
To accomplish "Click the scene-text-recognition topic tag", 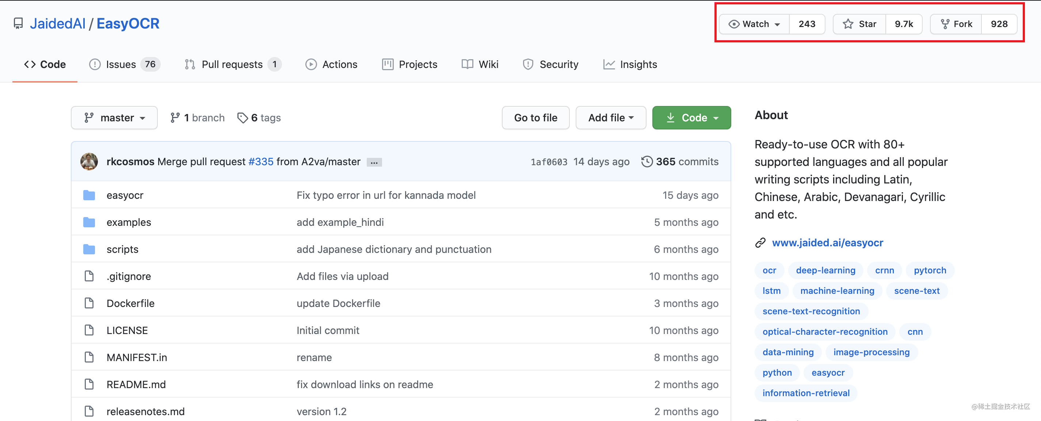I will click(811, 311).
